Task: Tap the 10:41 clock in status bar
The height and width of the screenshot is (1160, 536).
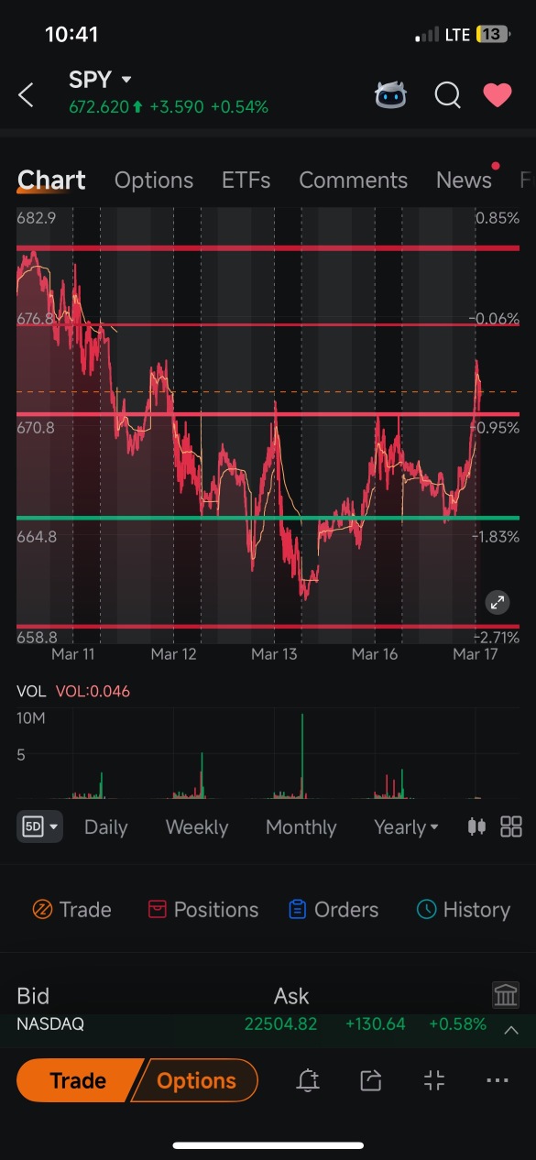Action: pos(71,35)
